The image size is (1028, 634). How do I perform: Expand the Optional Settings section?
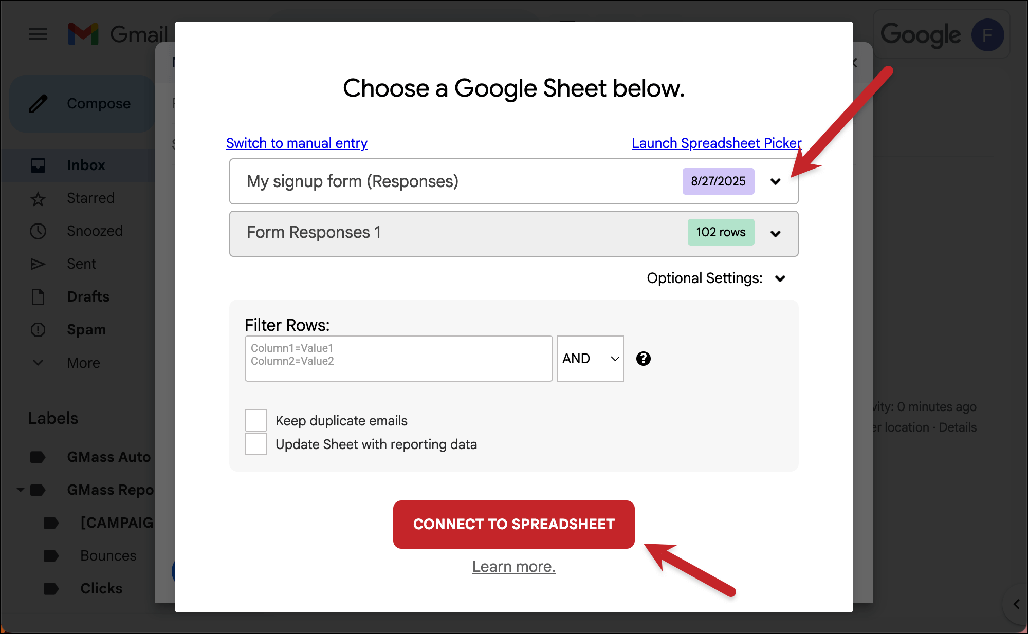point(780,278)
